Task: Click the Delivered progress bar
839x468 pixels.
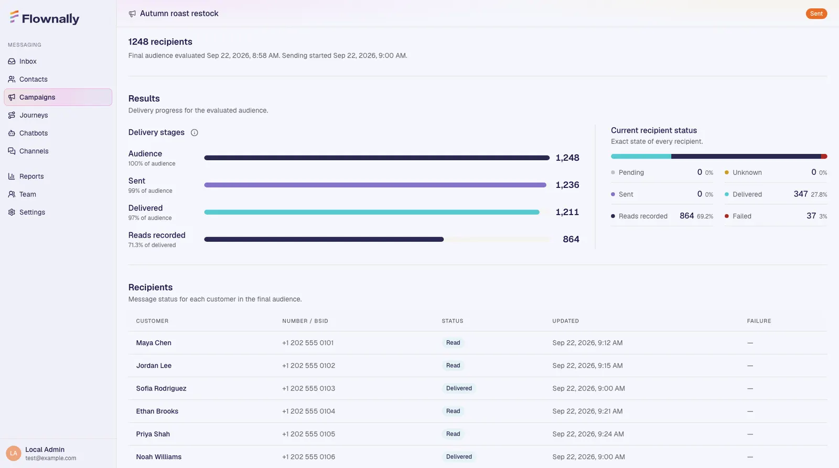Action: click(x=377, y=212)
